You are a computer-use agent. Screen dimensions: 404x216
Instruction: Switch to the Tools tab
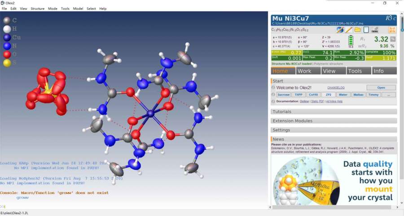[x=355, y=71]
